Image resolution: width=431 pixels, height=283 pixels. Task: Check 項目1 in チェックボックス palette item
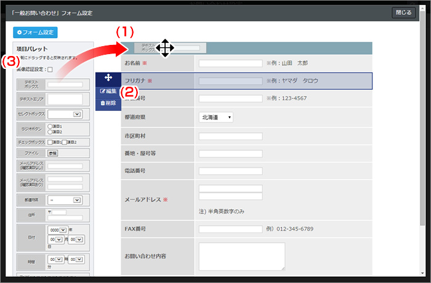point(50,142)
